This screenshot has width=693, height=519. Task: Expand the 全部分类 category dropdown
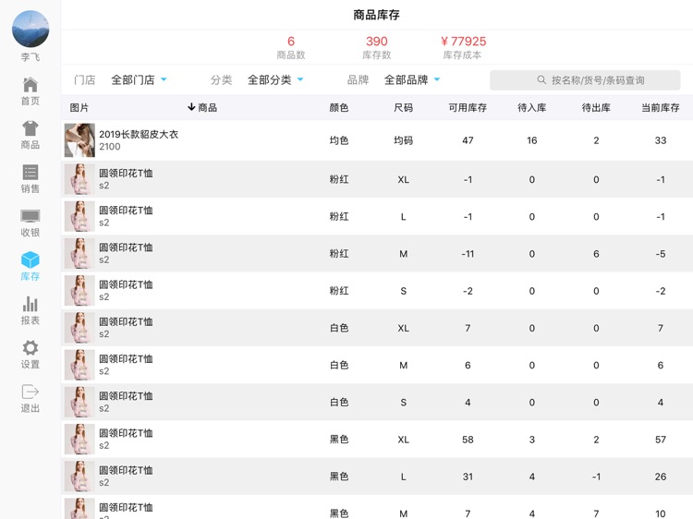275,80
